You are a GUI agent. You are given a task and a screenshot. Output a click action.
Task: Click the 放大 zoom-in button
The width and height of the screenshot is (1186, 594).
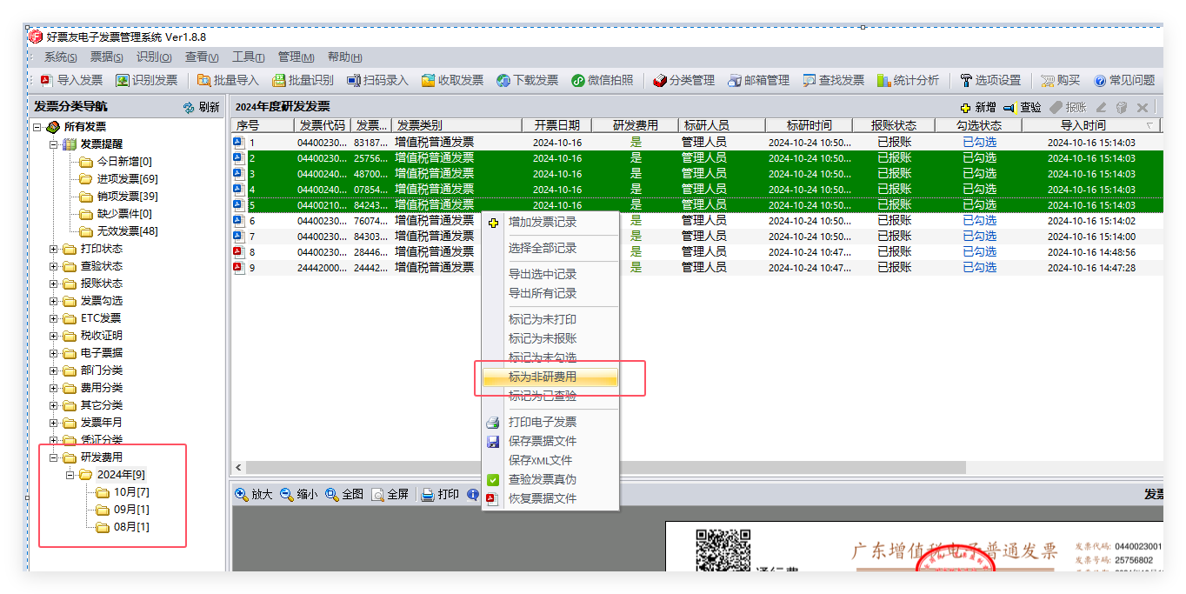pyautogui.click(x=254, y=494)
